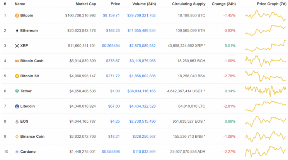
Task: Open the Litecoin name link
Action: 27,106
